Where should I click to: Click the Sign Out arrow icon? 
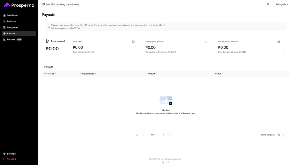[4, 159]
